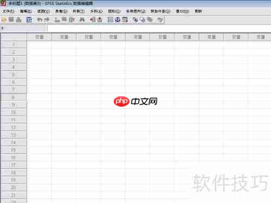The height and width of the screenshot is (203, 271).
Task: Select row header 12
Action: pos(14,127)
